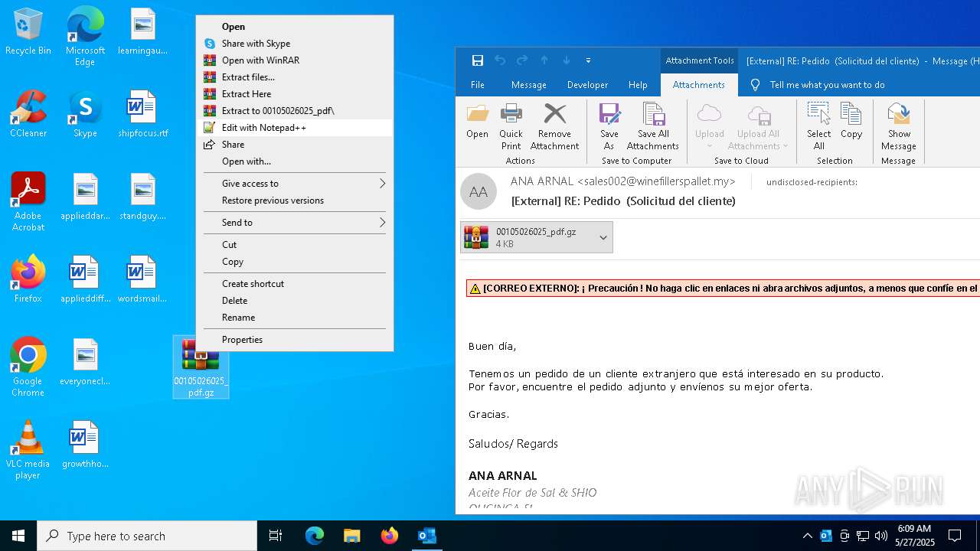Click Save All Attachments in the ribbon
The width and height of the screenshot is (980, 551).
tap(653, 127)
